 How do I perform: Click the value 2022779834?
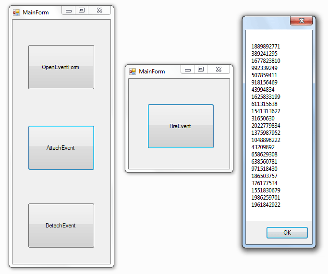266,126
